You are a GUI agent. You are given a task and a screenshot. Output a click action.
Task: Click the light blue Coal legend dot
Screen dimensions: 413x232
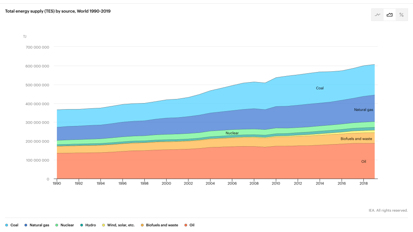pyautogui.click(x=6, y=225)
